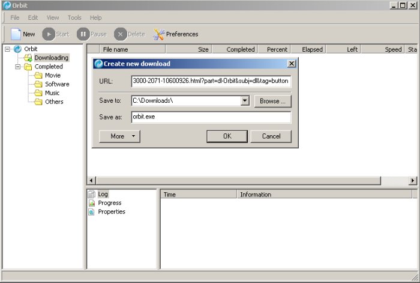The image size is (420, 283).
Task: Click the Orbit logo in main title bar
Action: pos(7,5)
